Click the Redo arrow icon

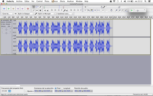tap(106, 10)
